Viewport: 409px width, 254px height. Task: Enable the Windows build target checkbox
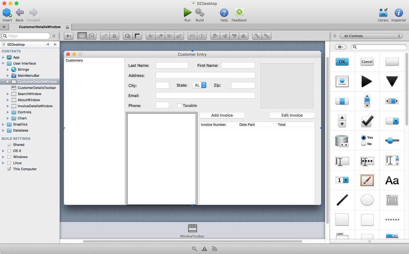tap(9, 157)
